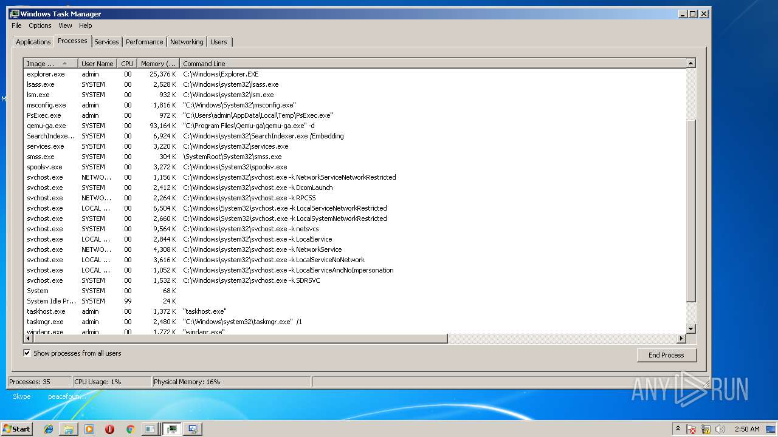The width and height of the screenshot is (778, 437).
Task: Click the monitor-and-wrench icon right of the Task Manager button
Action: pyautogui.click(x=193, y=429)
